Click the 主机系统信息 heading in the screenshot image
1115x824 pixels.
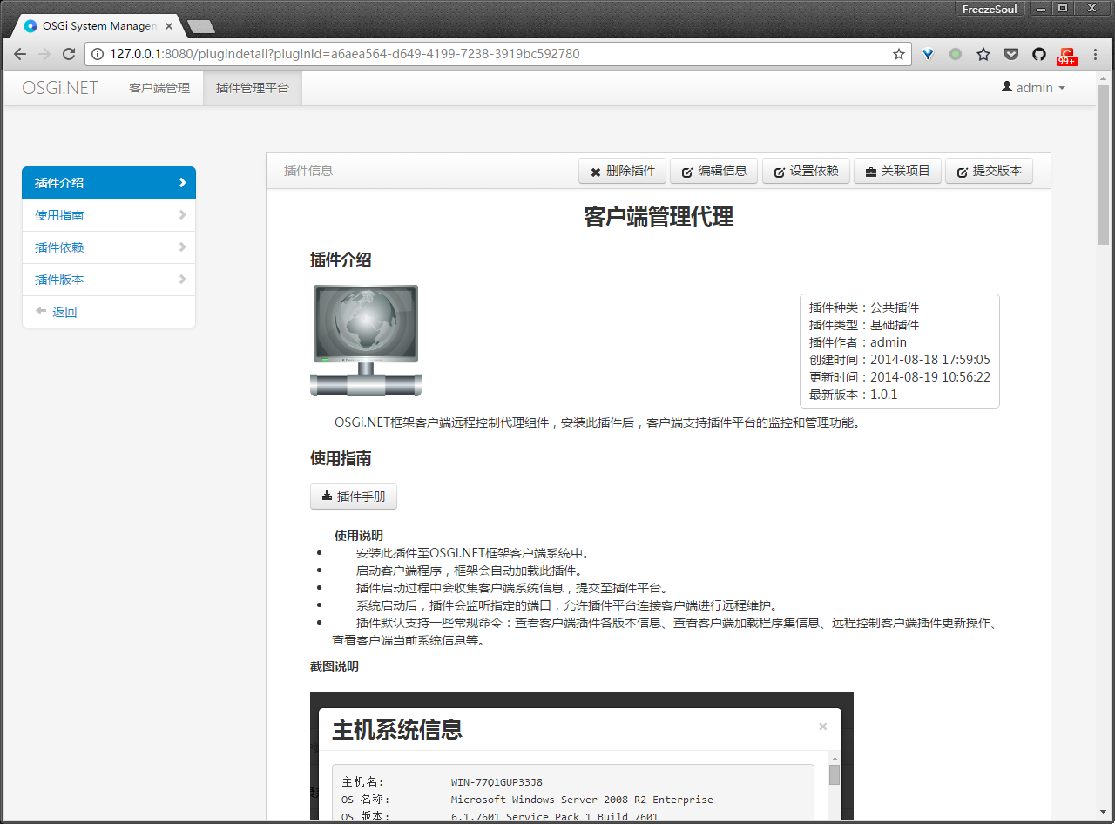pos(397,730)
